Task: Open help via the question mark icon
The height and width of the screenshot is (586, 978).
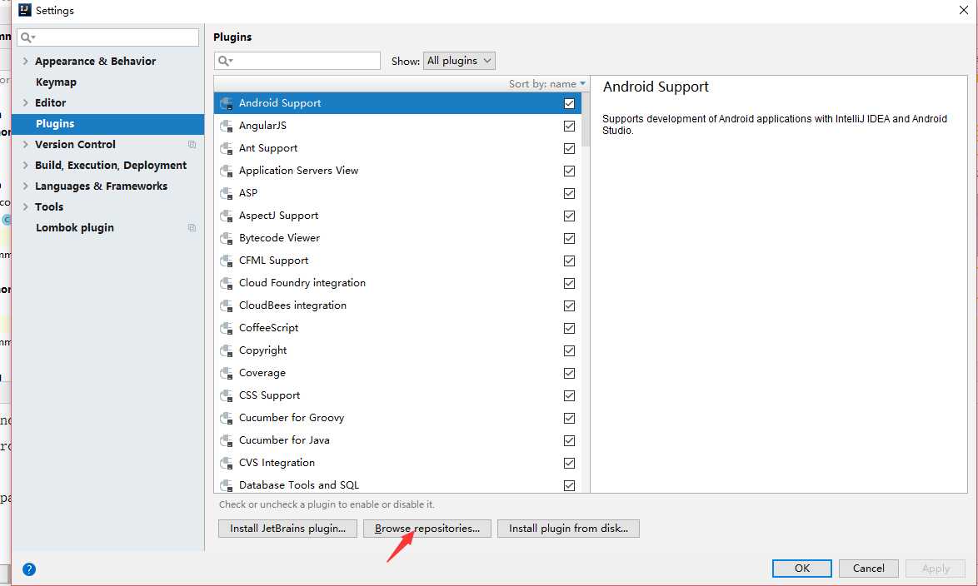Action: (29, 569)
